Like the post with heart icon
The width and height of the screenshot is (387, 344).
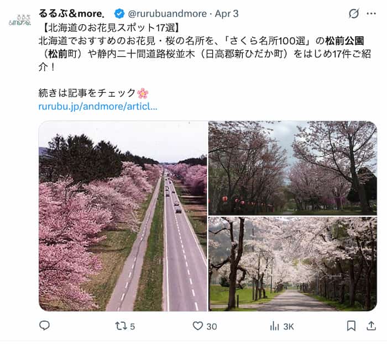click(198, 326)
